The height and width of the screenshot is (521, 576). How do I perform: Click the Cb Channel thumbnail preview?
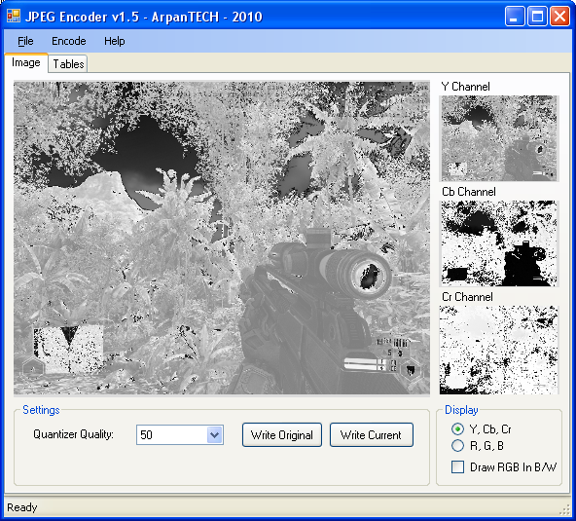tap(499, 243)
